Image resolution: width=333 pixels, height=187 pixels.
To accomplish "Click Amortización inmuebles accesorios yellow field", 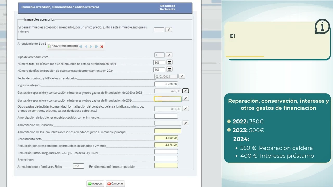I will tap(168, 131).
